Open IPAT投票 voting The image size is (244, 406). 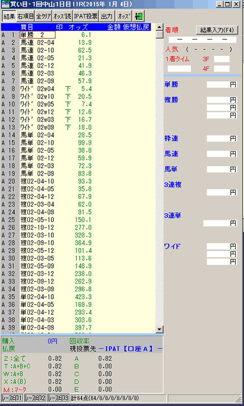(x=85, y=16)
